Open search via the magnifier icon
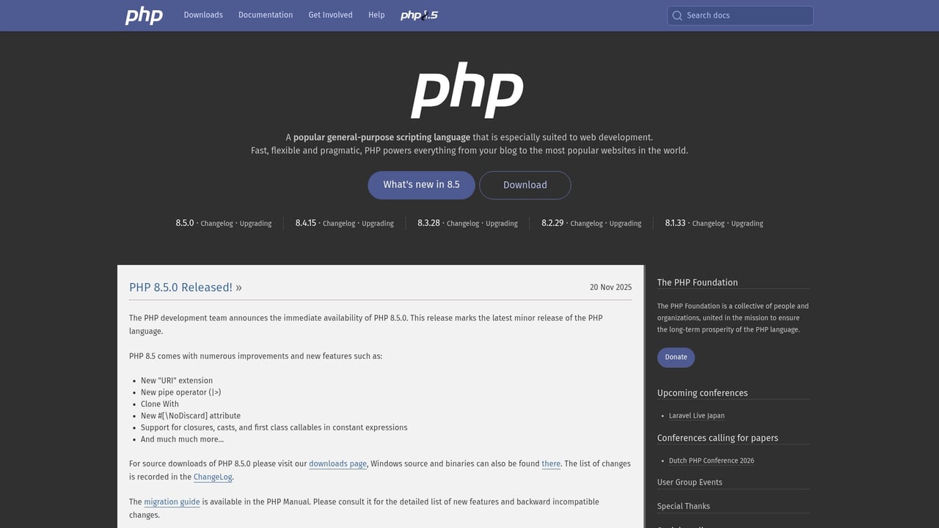This screenshot has height=528, width=939. [x=677, y=15]
